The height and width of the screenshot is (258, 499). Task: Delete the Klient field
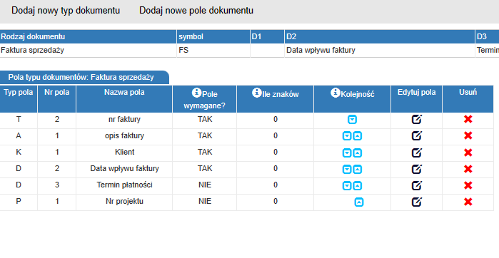[x=468, y=153]
